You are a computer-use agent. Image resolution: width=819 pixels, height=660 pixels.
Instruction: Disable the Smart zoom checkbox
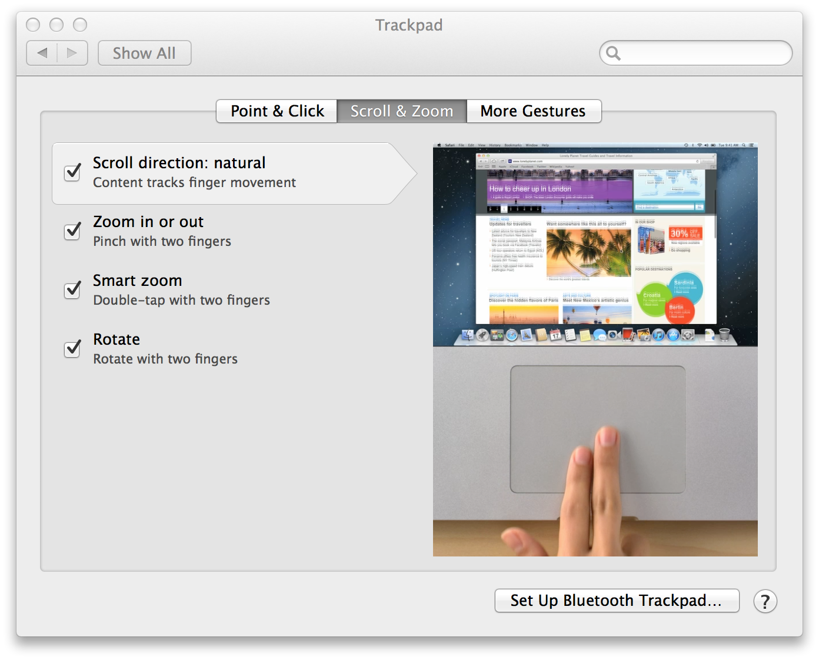(73, 289)
